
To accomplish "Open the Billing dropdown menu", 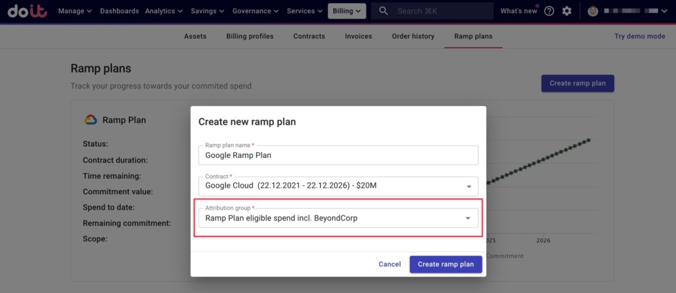I will [x=347, y=11].
